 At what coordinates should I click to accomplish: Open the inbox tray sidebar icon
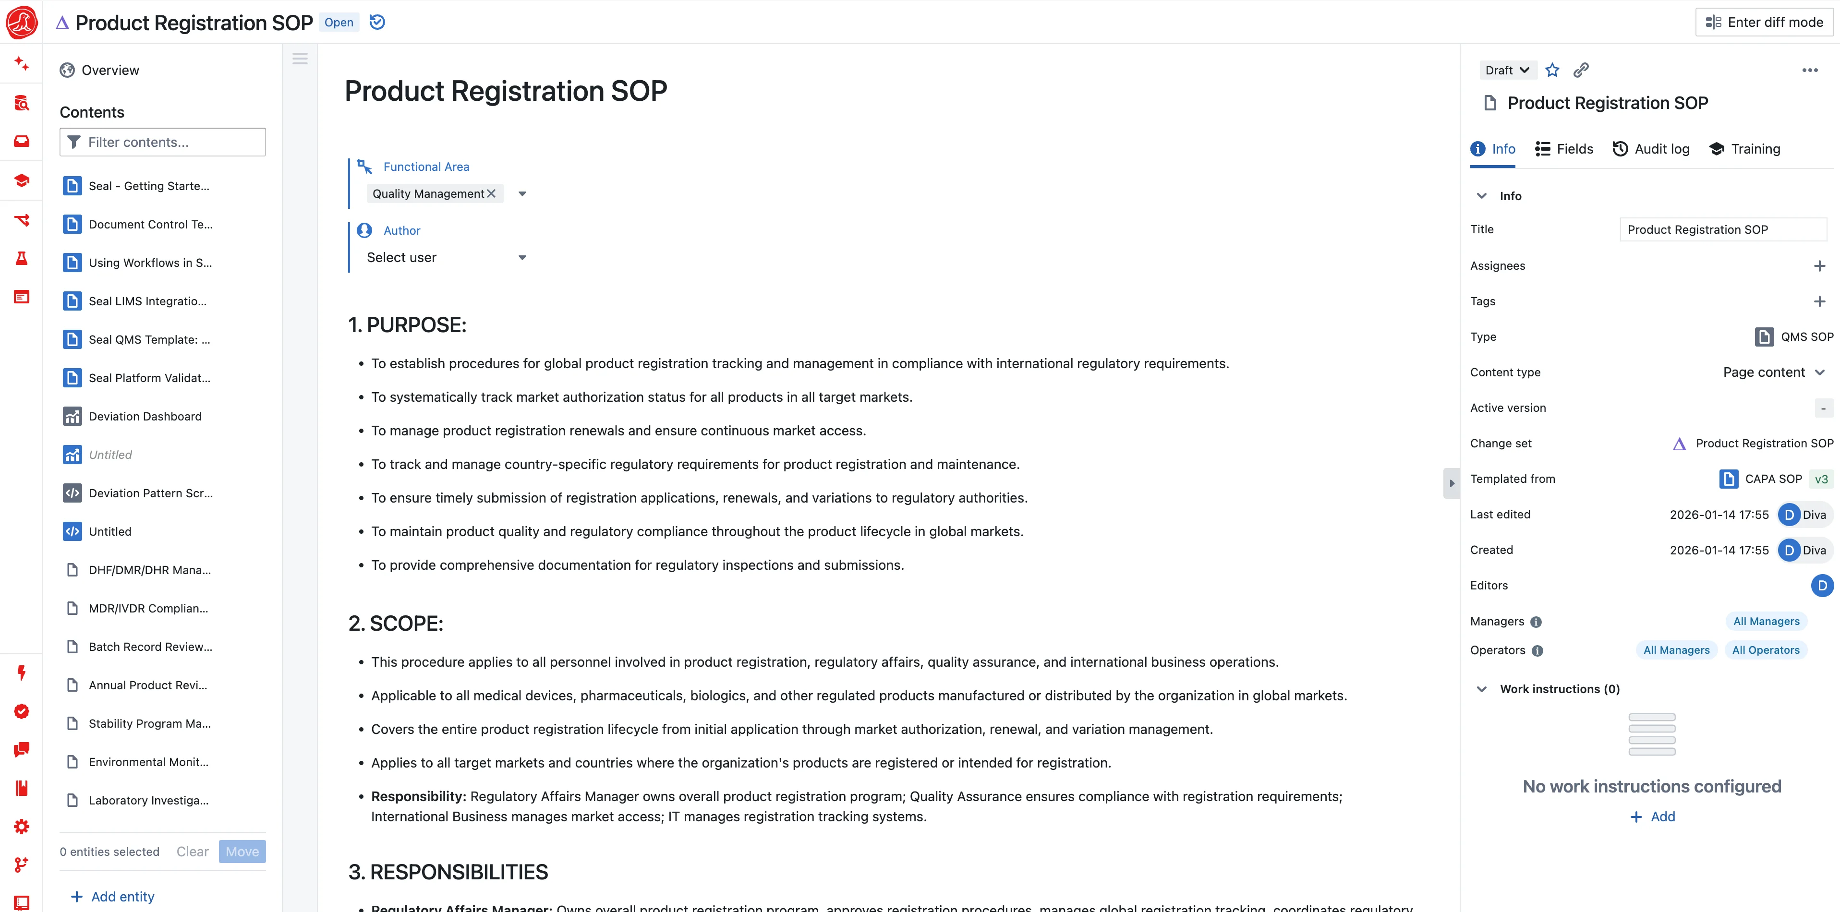click(22, 142)
